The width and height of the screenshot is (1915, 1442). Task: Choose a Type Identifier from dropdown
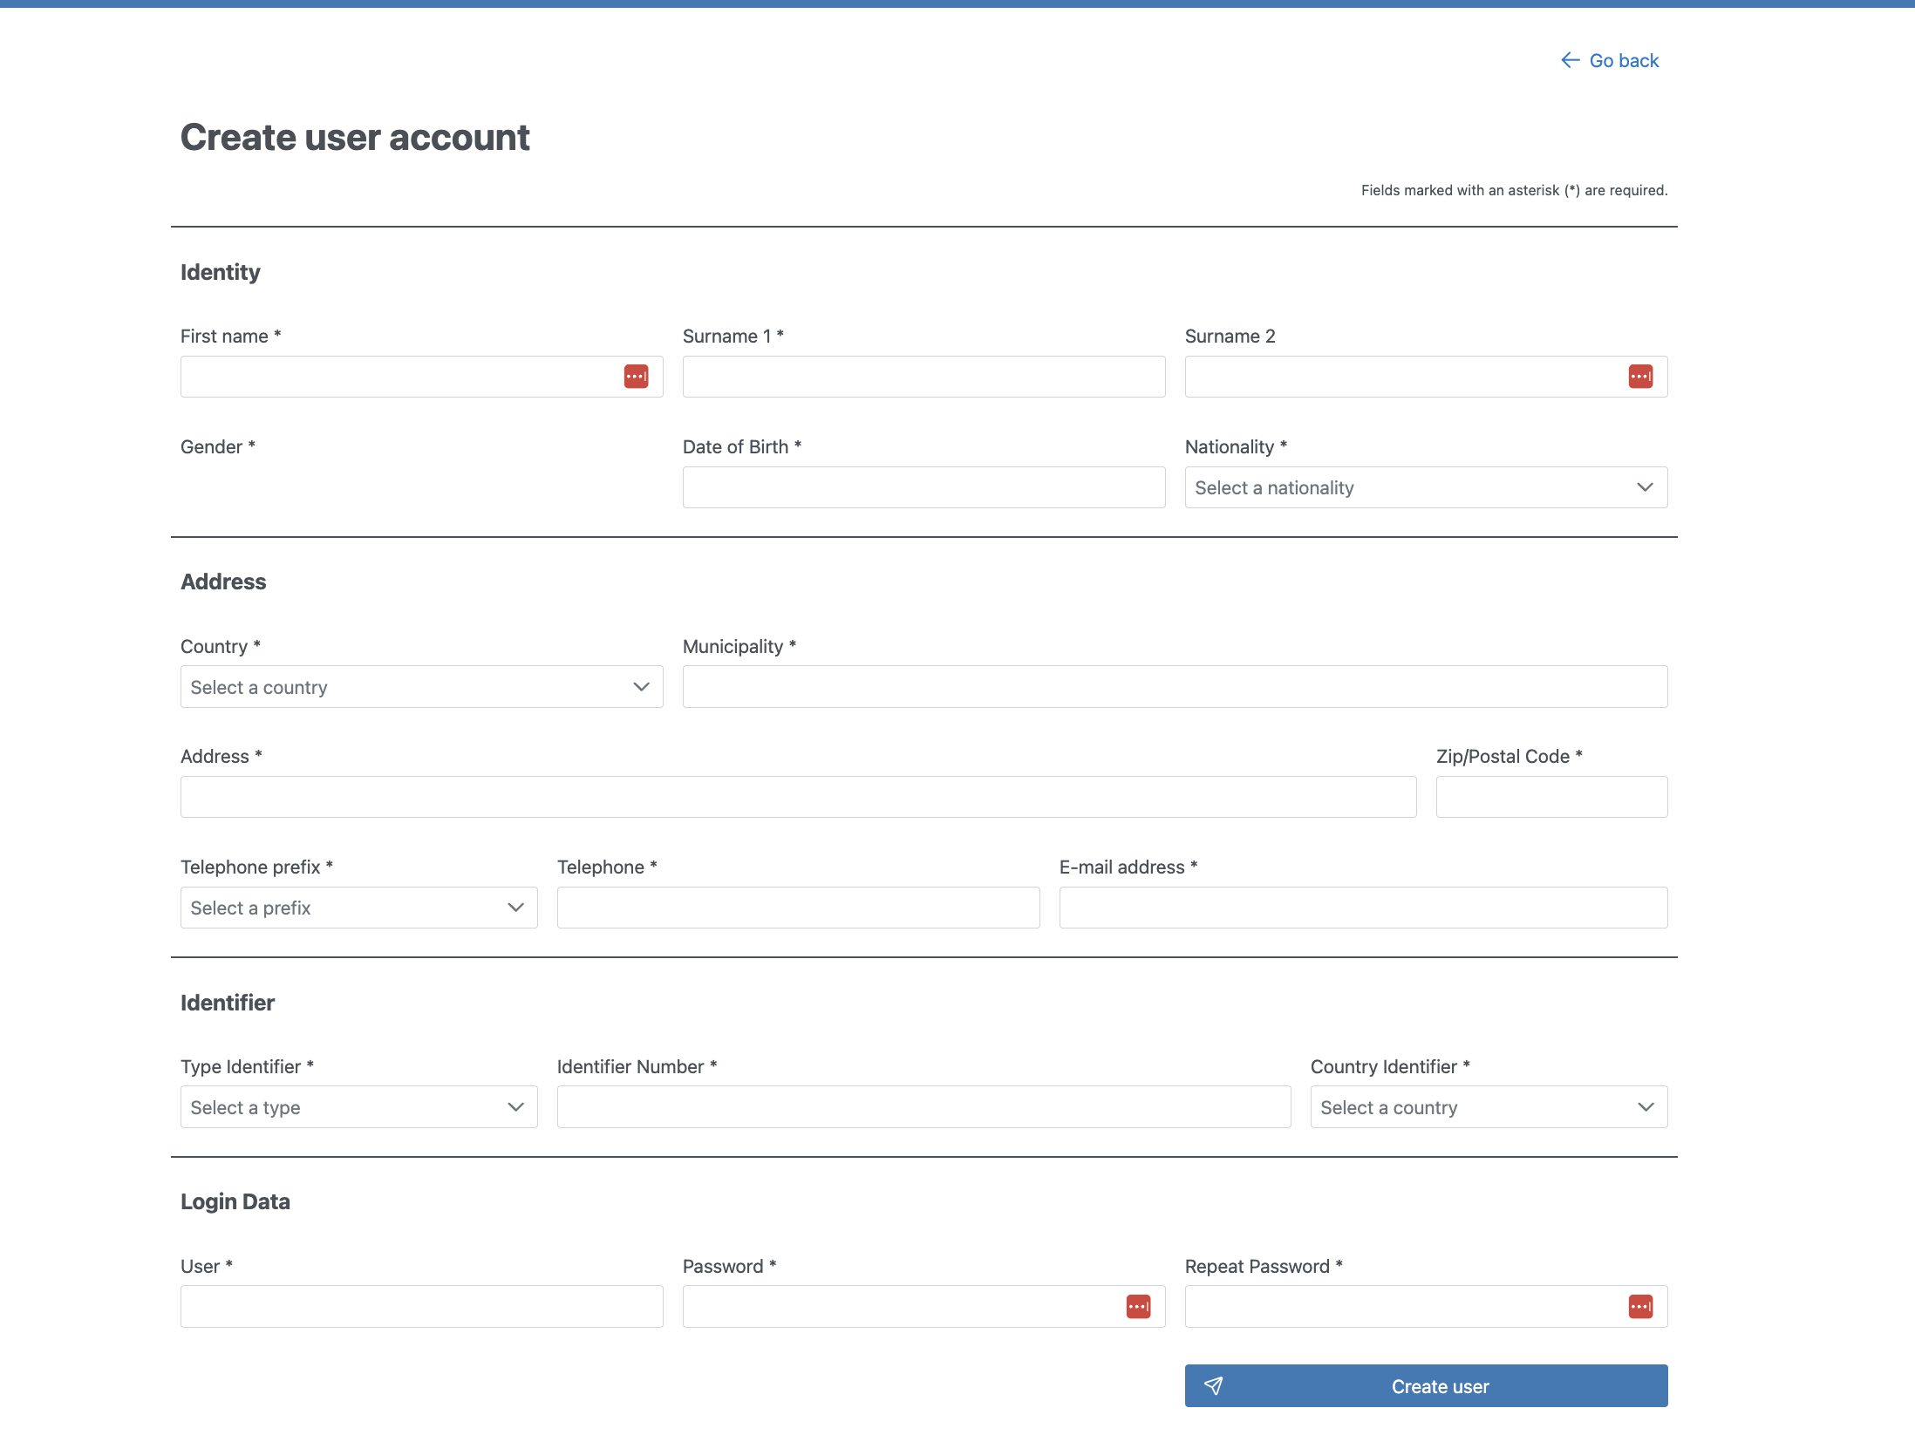tap(358, 1107)
